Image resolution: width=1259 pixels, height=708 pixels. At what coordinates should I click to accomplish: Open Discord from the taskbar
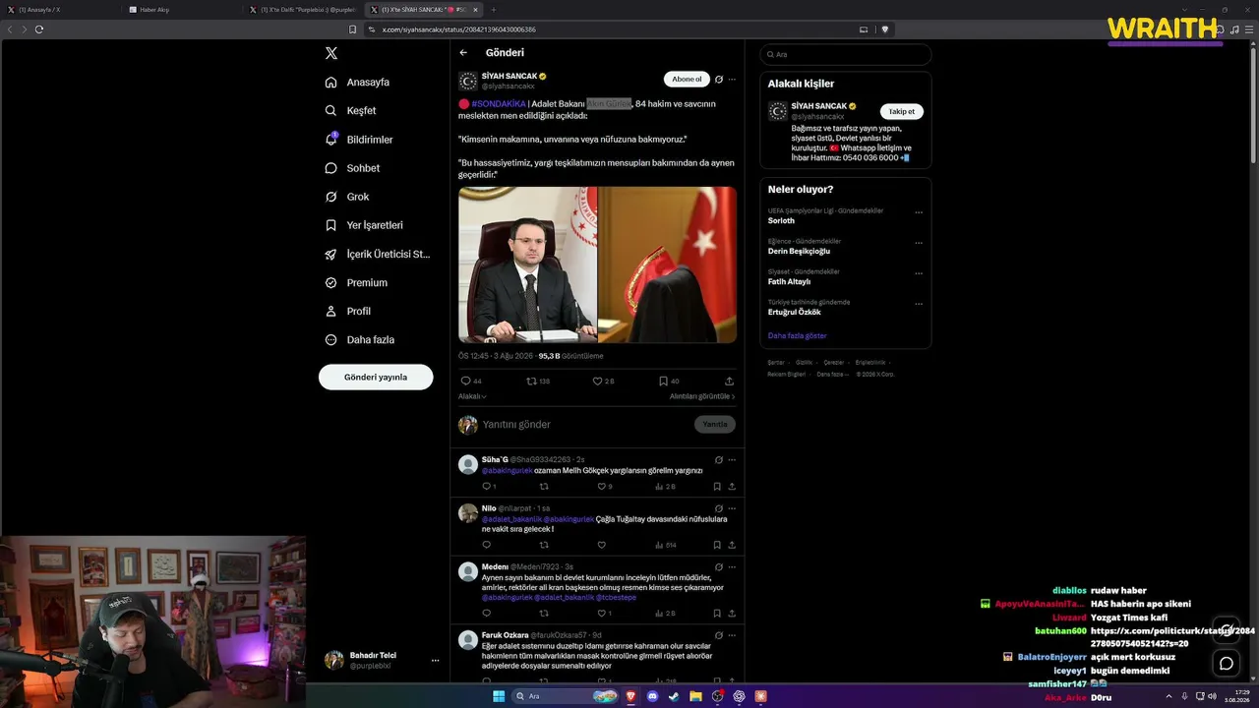pos(652,696)
